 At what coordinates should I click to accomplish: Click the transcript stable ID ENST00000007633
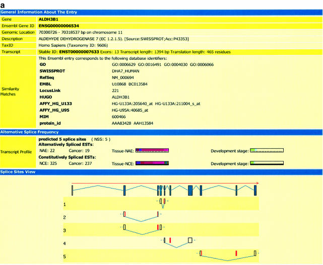tap(79, 52)
